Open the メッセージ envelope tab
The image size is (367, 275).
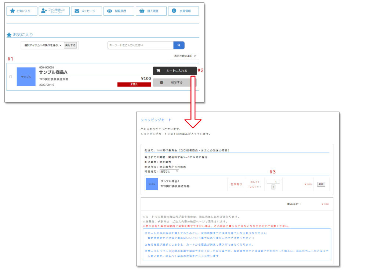tap(86, 11)
